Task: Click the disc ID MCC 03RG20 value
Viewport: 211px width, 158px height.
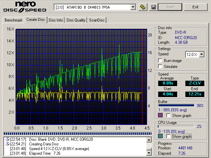Action: pyautogui.click(x=186, y=37)
